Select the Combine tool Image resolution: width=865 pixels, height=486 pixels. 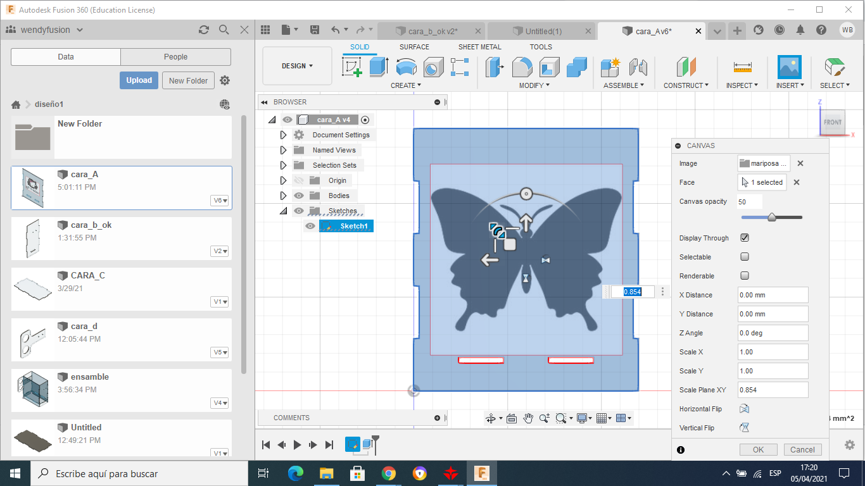point(577,67)
